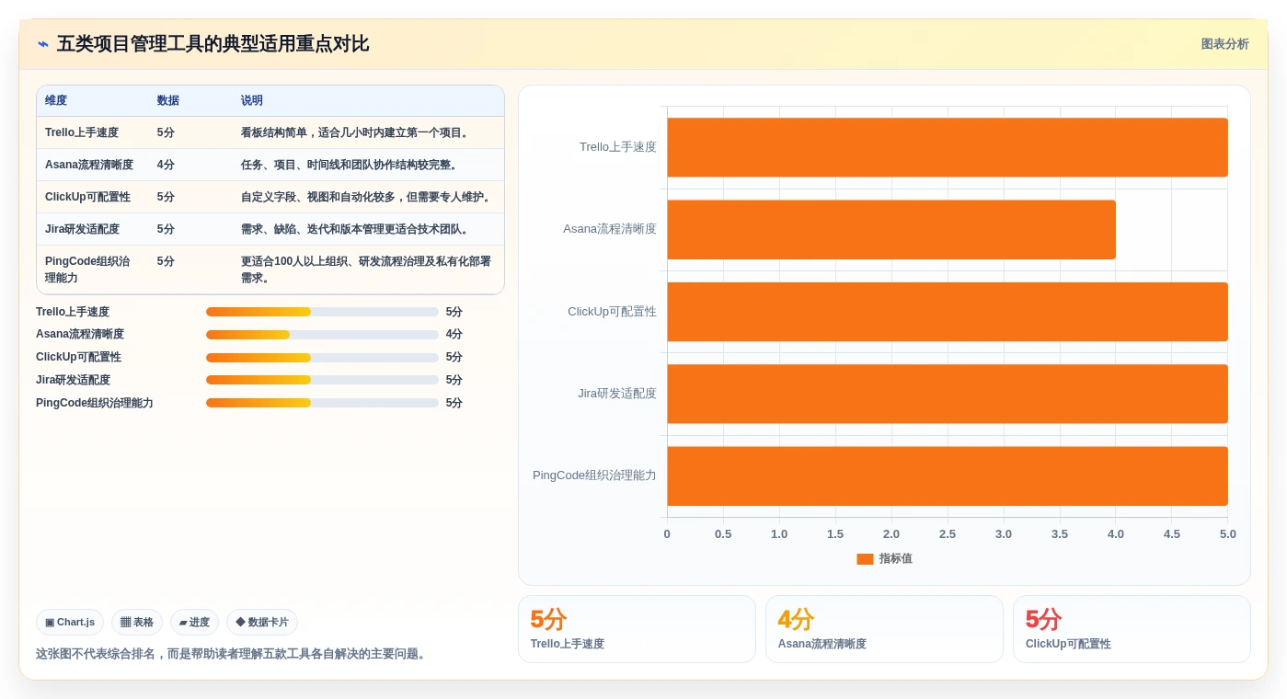Toggle the 指标值 legend entry
The height and width of the screenshot is (699, 1287).
coord(884,558)
